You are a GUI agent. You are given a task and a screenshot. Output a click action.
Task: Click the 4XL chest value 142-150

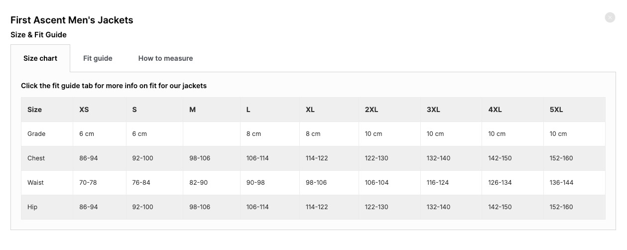coord(500,158)
